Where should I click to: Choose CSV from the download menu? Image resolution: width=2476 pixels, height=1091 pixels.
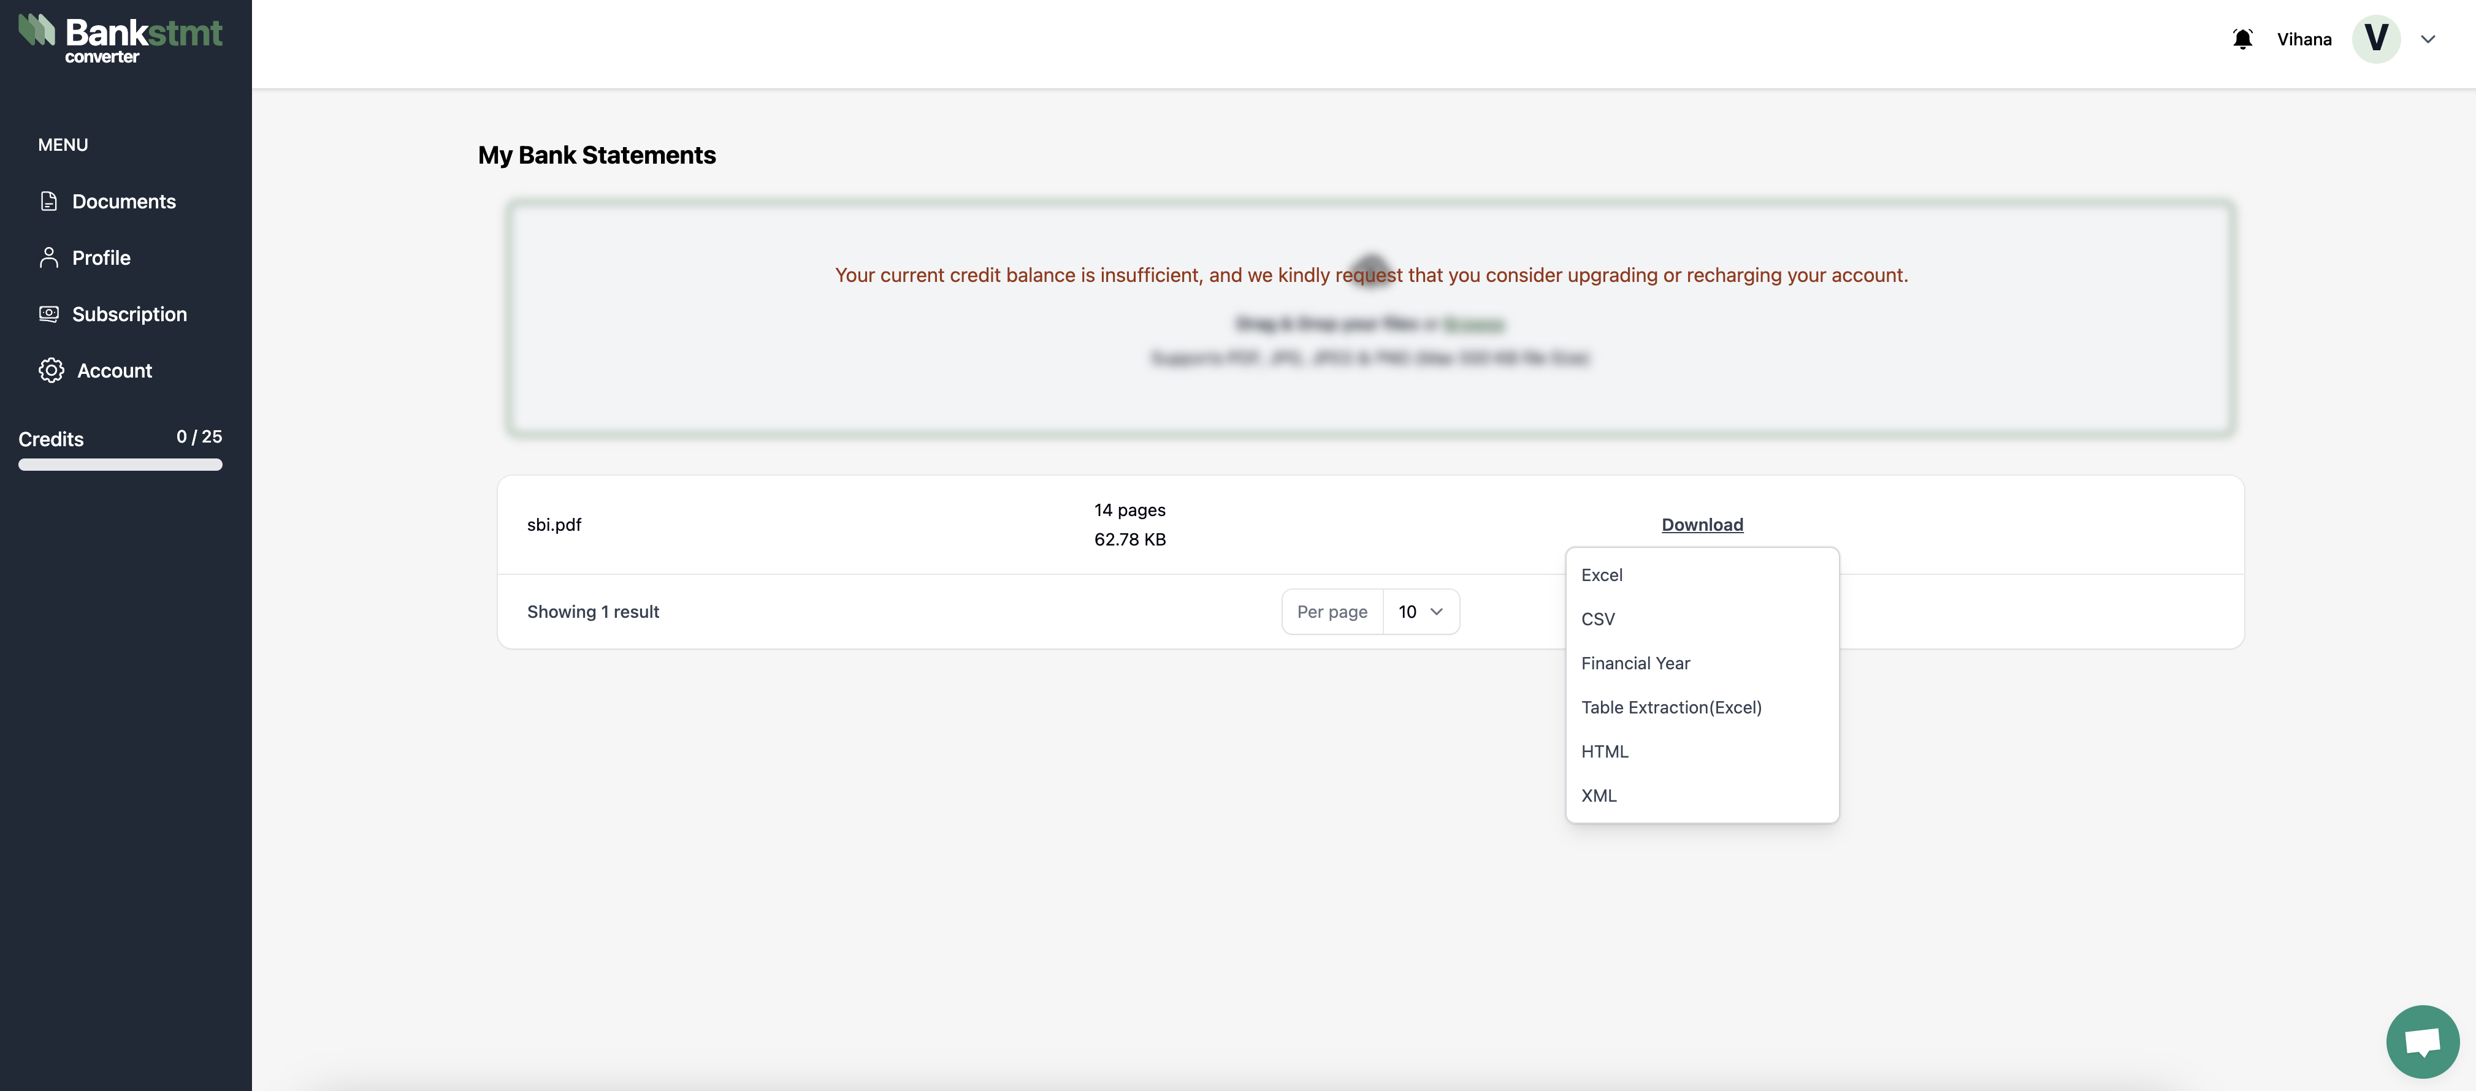click(x=1599, y=618)
